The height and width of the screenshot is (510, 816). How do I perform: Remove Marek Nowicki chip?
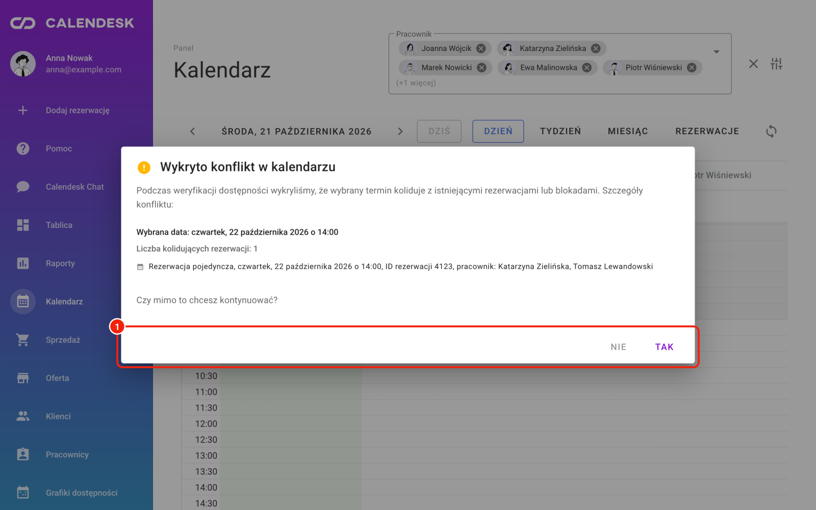coord(481,67)
